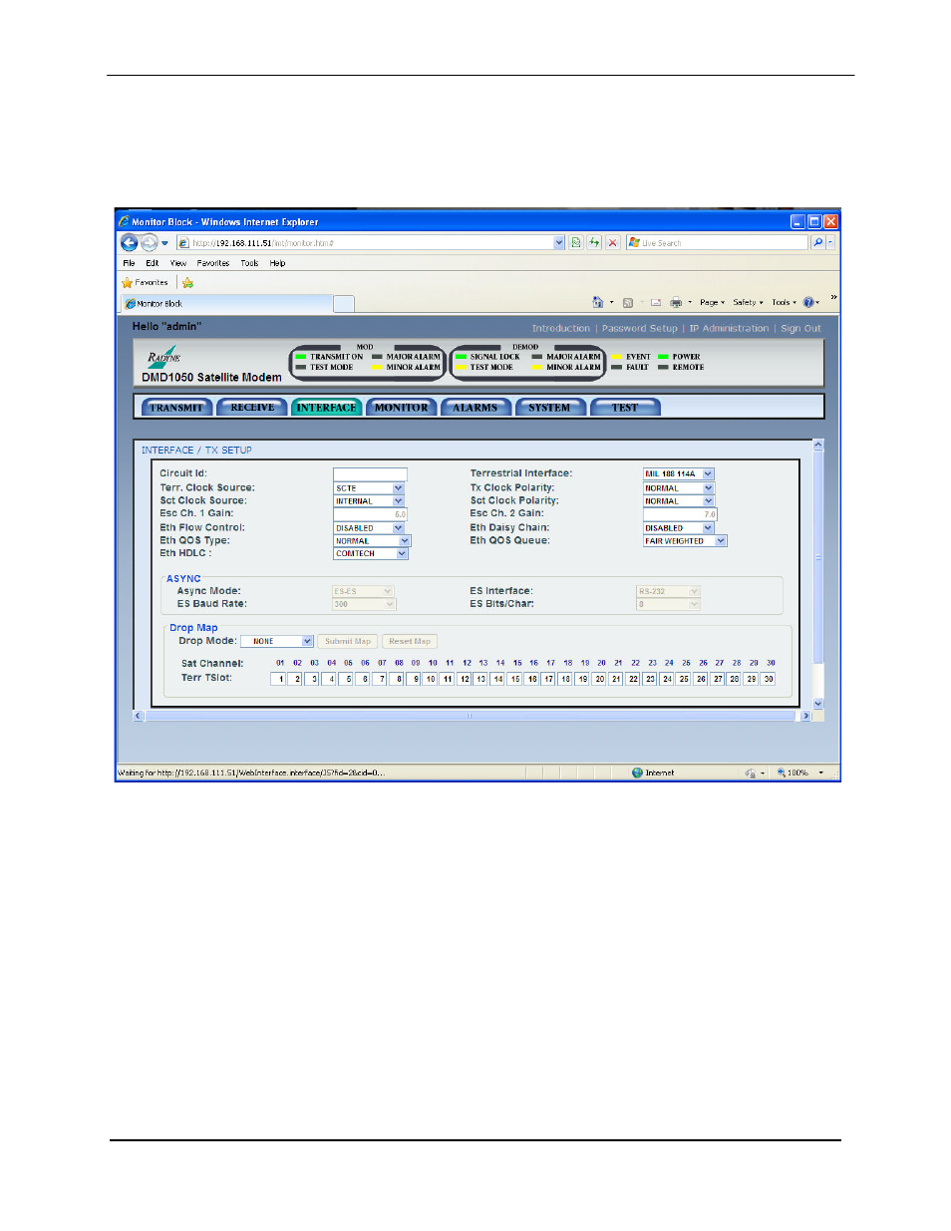Open the Drop Mode dropdown

(307, 642)
